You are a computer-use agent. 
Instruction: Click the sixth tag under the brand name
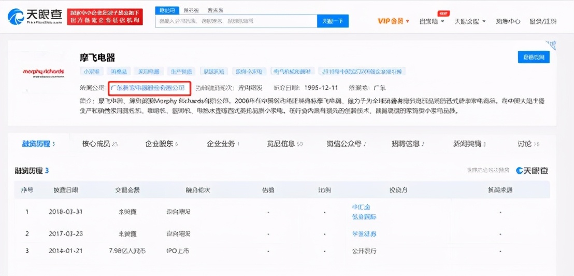point(250,72)
